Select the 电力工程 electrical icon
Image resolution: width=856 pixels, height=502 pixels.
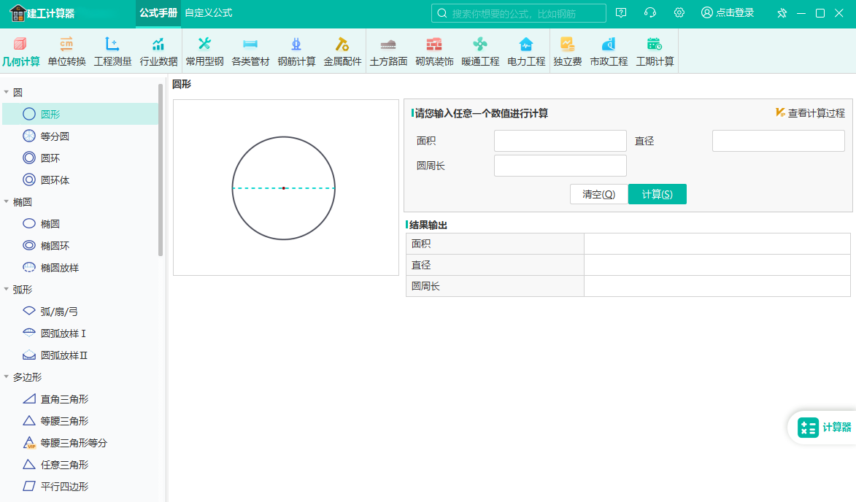pos(526,51)
